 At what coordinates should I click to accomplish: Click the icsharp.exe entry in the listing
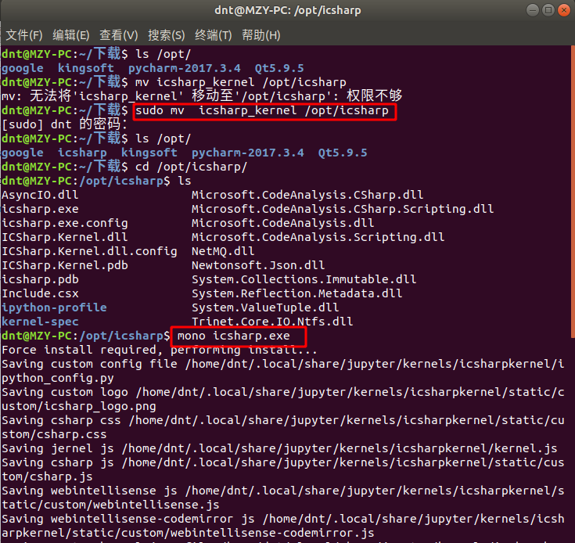[x=40, y=209]
